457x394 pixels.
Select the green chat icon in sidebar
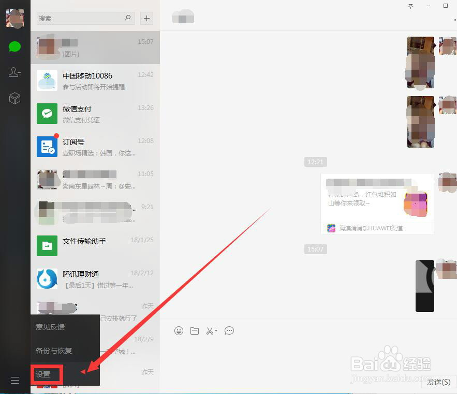click(14, 46)
